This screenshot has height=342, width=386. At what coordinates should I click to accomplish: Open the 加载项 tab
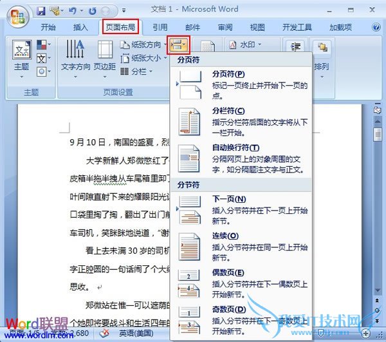341,27
